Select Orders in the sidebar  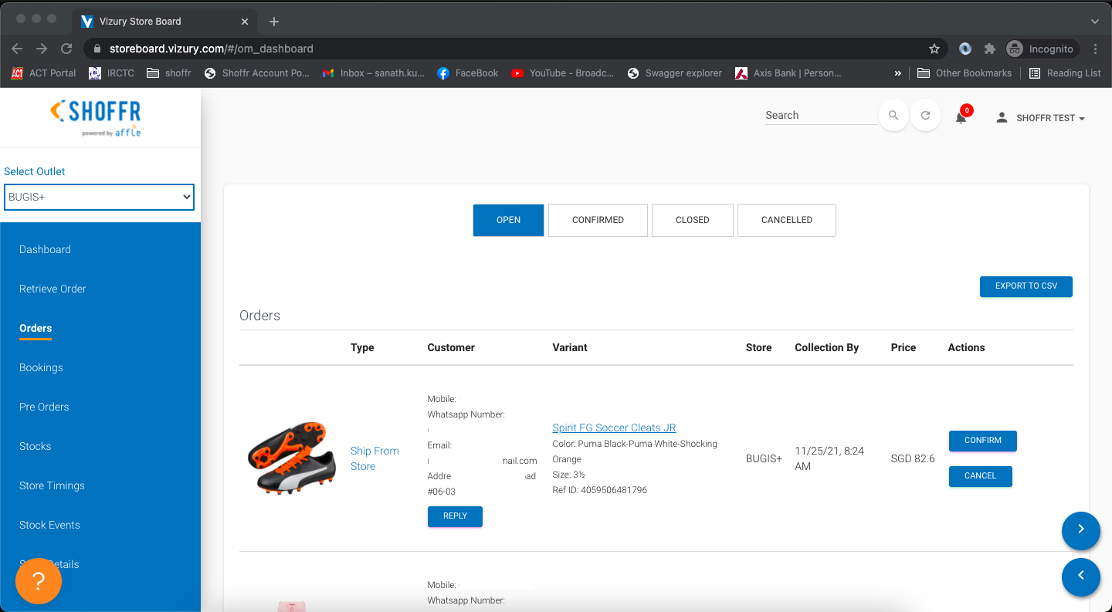click(x=36, y=328)
